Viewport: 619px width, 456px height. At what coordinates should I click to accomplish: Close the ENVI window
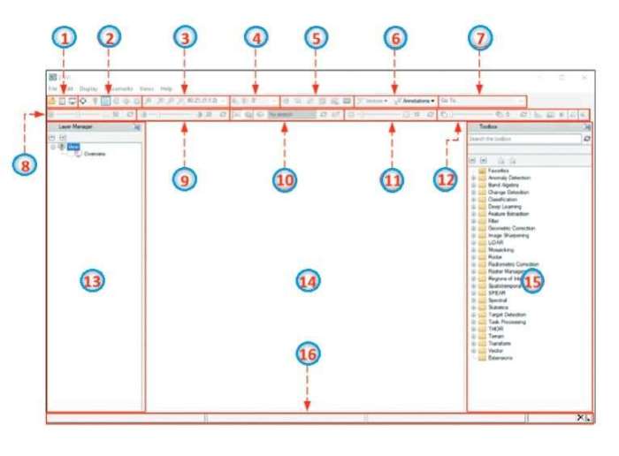(585, 77)
